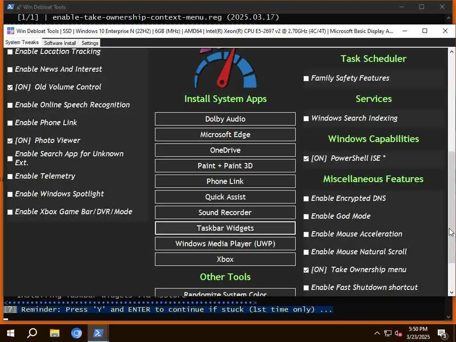Screen dimensions: 456x342
Task: Check Enable News And Interest
Action: [10, 69]
